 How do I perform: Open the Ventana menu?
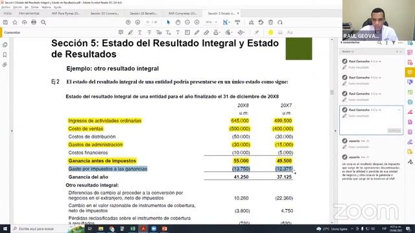pyautogui.click(x=46, y=7)
